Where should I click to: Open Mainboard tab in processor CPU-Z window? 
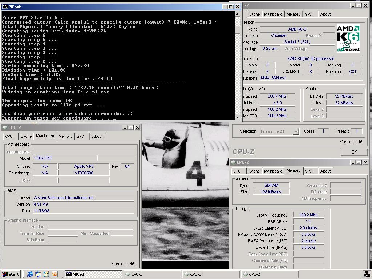(273, 14)
